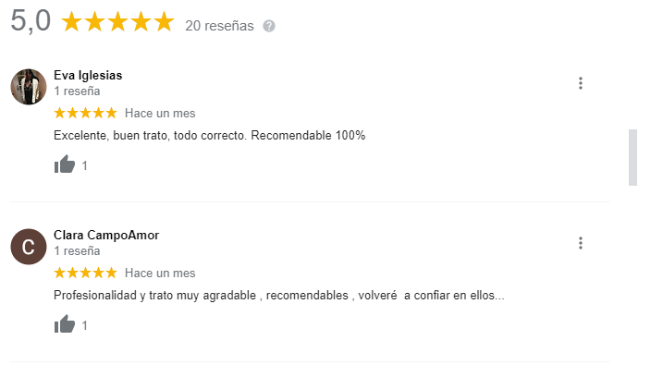Click the 5,0 overall rating score
663x377 pixels.
(x=31, y=23)
